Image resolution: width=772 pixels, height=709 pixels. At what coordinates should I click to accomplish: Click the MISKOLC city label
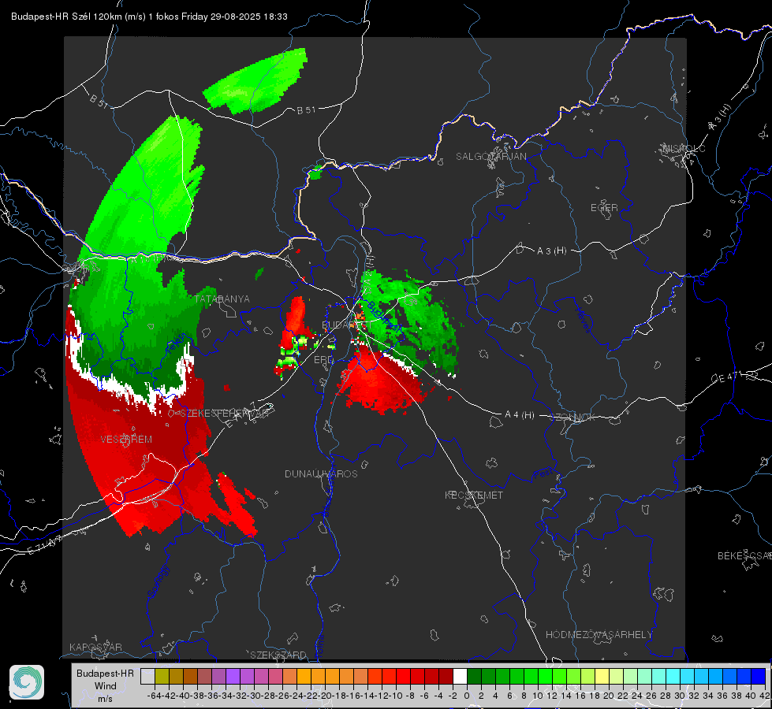pyautogui.click(x=684, y=148)
